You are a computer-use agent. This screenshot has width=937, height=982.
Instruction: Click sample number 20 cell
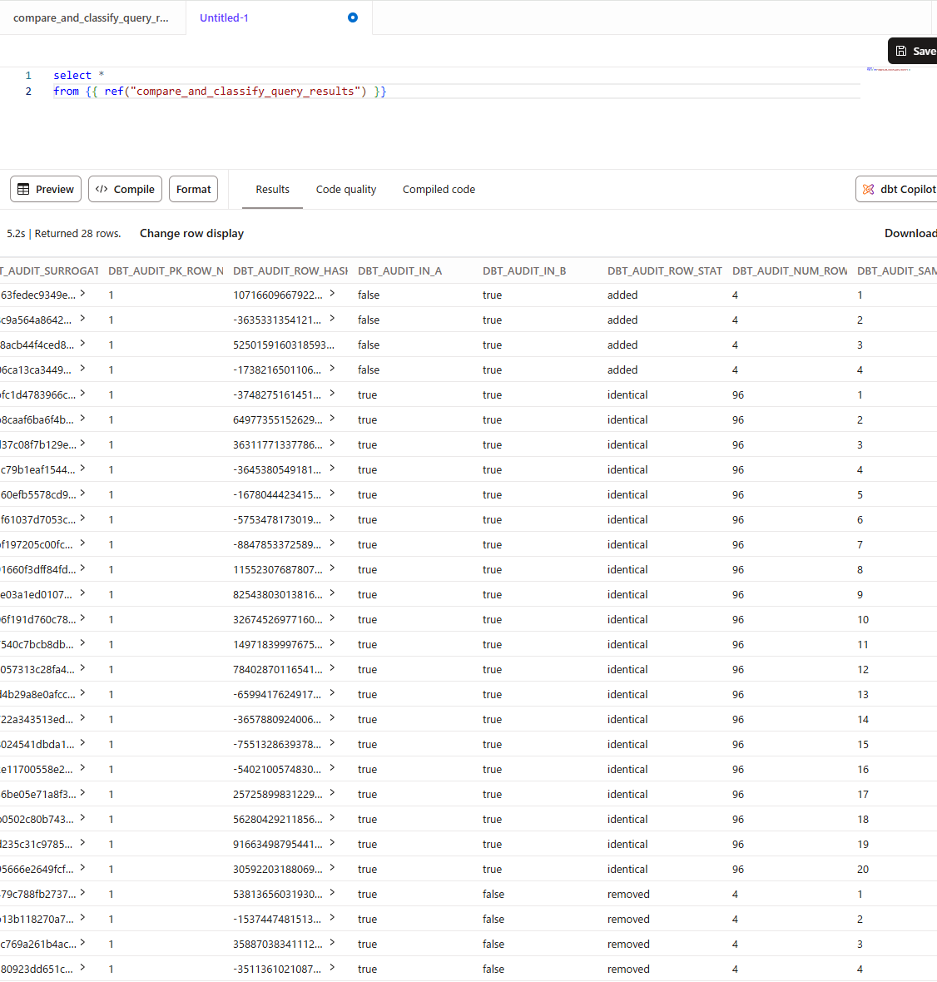(x=863, y=870)
